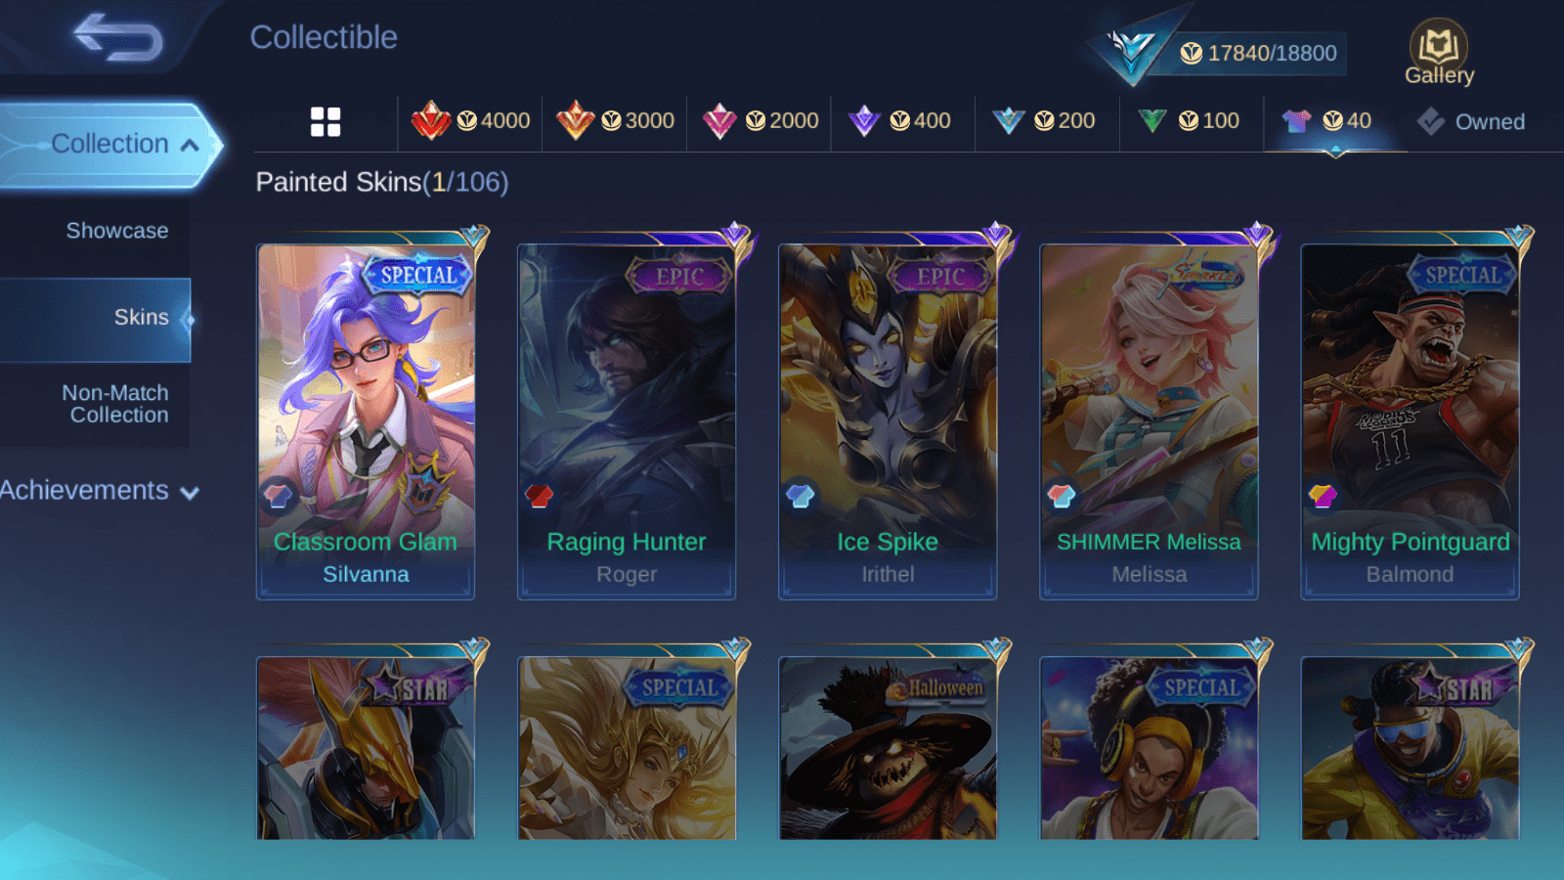This screenshot has height=880, width=1564.
Task: Tap the 17840/18800 collection points progress
Action: pyautogui.click(x=1259, y=53)
